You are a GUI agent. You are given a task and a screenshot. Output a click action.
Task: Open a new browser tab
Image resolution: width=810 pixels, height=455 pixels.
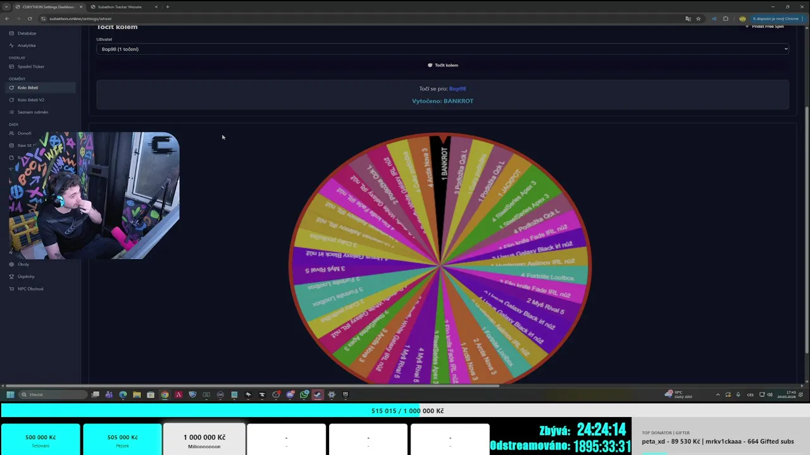pos(167,7)
